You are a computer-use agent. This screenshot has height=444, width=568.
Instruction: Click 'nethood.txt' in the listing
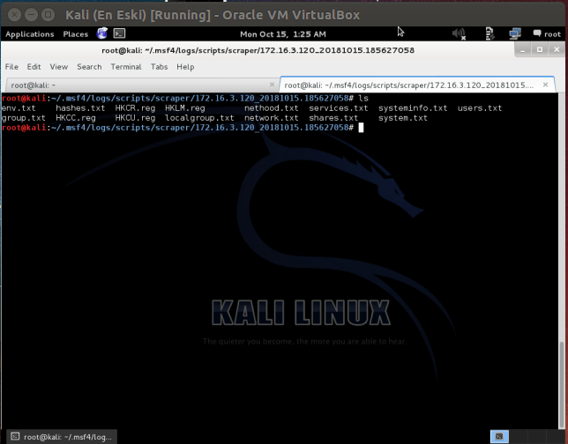coord(272,108)
